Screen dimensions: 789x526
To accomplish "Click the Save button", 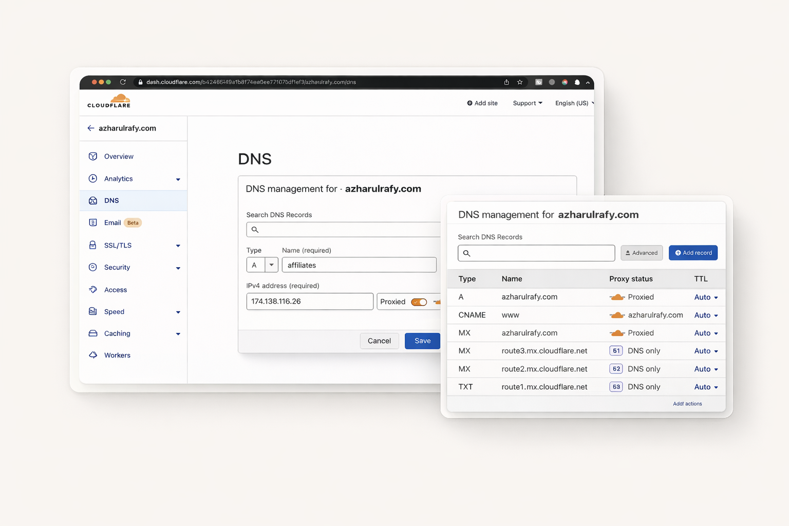I will point(422,341).
